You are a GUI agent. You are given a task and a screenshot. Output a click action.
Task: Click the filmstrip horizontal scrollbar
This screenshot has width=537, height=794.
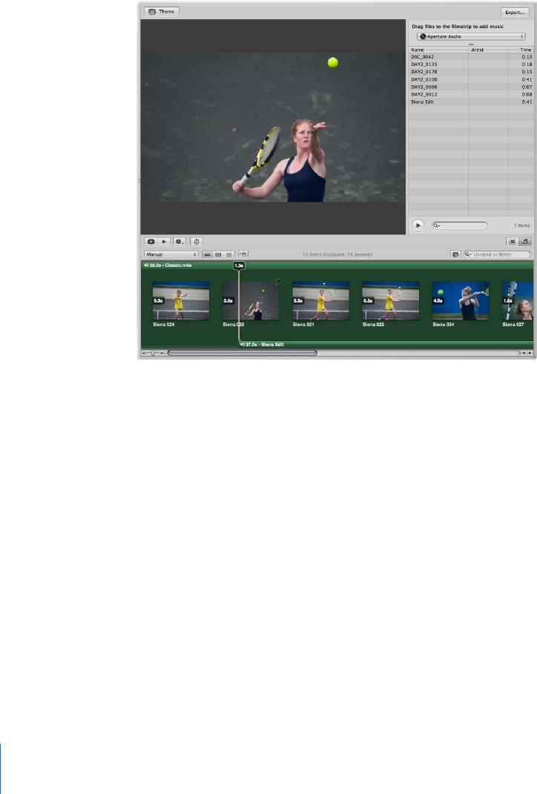pyautogui.click(x=242, y=353)
